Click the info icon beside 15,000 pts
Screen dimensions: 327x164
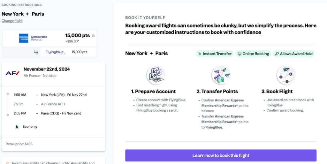pos(93,36)
